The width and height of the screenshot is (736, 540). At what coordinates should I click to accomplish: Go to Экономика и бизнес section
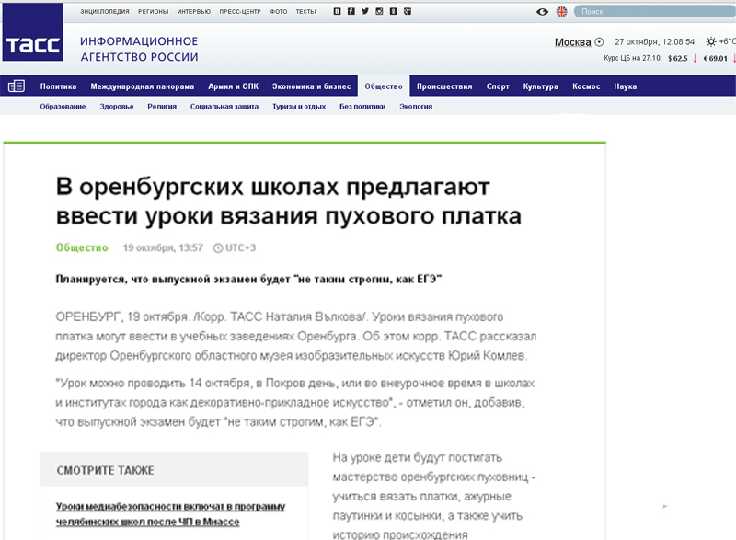click(312, 86)
